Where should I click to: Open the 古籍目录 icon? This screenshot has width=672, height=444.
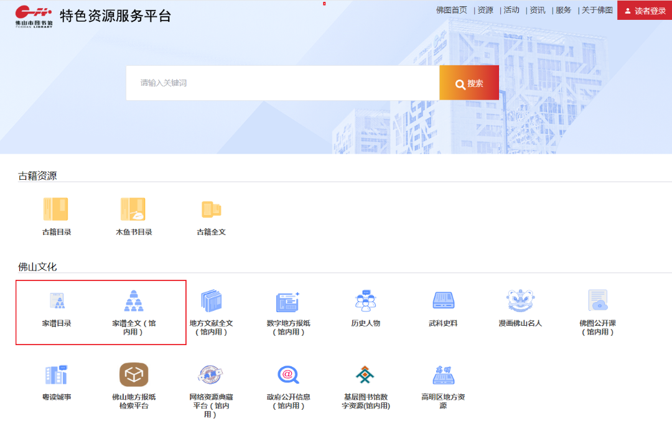[56, 209]
